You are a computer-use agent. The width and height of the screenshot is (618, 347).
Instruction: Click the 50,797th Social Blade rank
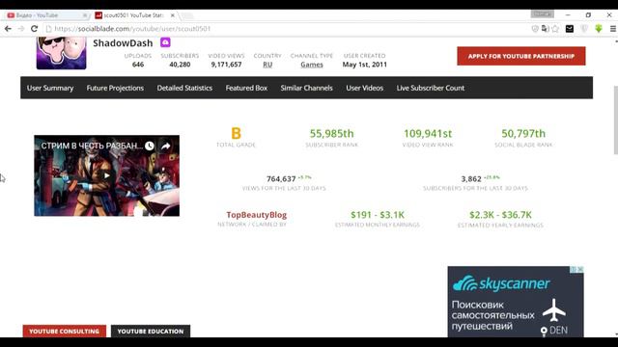(523, 134)
